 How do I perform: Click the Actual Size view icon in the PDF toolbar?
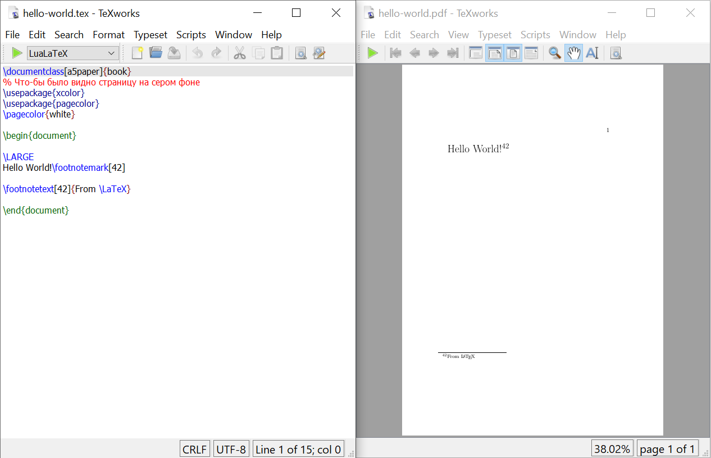click(476, 53)
